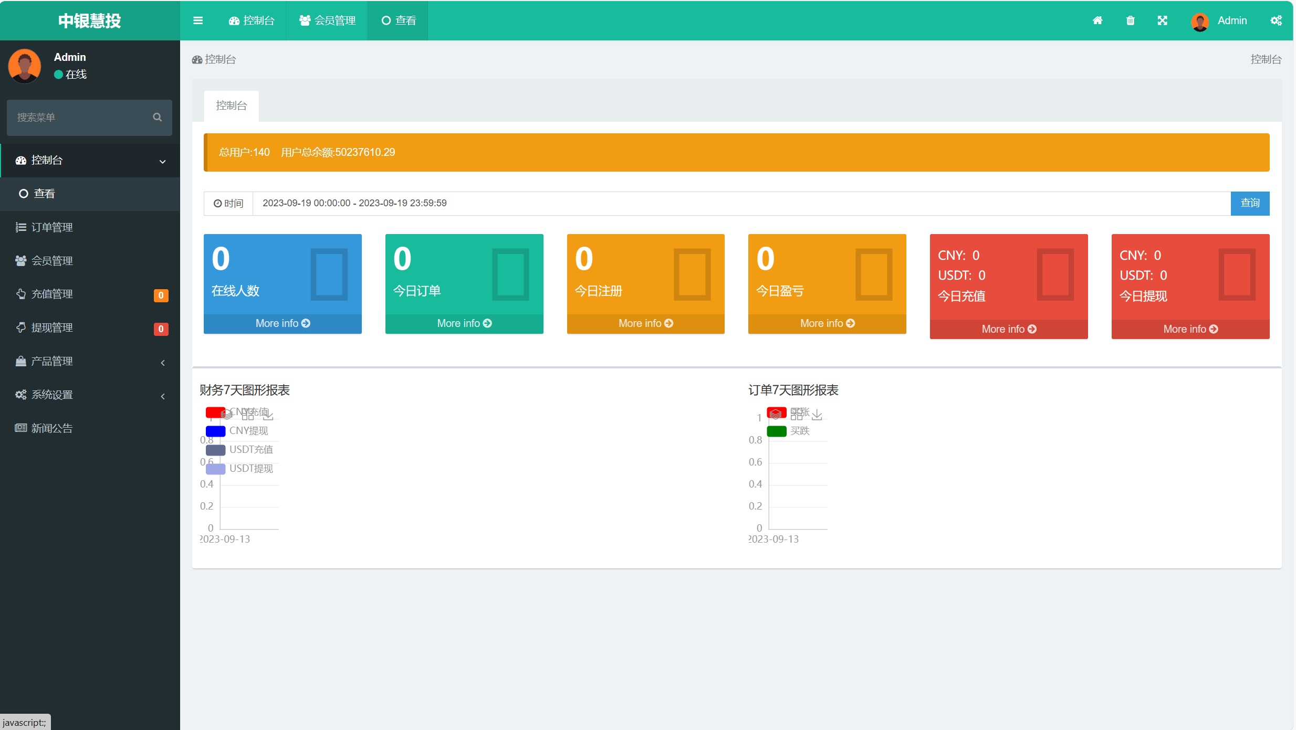The height and width of the screenshot is (730, 1296).
Task: Click the hamburger sidebar toggle icon
Action: 198,20
